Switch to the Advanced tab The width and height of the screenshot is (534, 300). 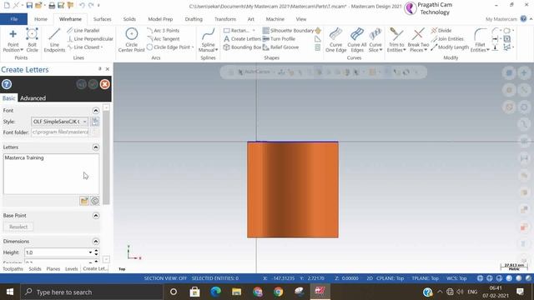[33, 98]
